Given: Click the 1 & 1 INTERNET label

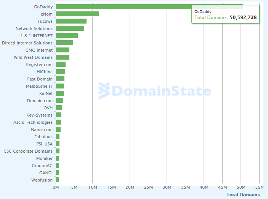Looking at the screenshot, I should 37,36.
